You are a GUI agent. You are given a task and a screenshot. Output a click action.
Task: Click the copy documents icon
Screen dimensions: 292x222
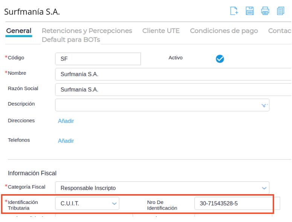pos(281,11)
